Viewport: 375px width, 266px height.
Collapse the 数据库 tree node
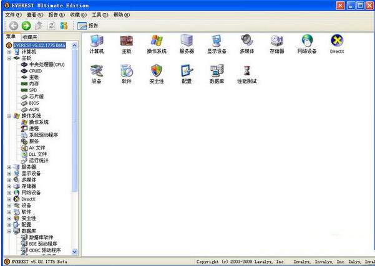pyautogui.click(x=9, y=231)
